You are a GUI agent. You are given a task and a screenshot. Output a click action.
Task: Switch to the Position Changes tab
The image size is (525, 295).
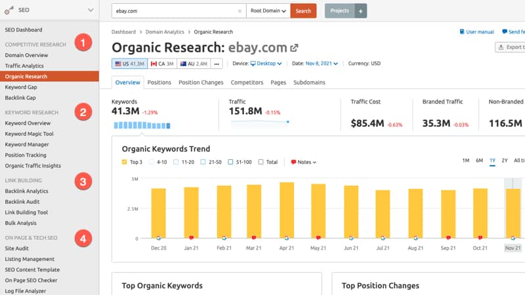coord(201,83)
